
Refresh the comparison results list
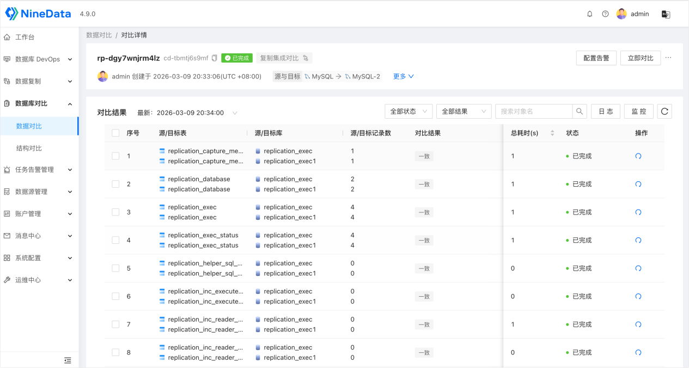tap(664, 112)
